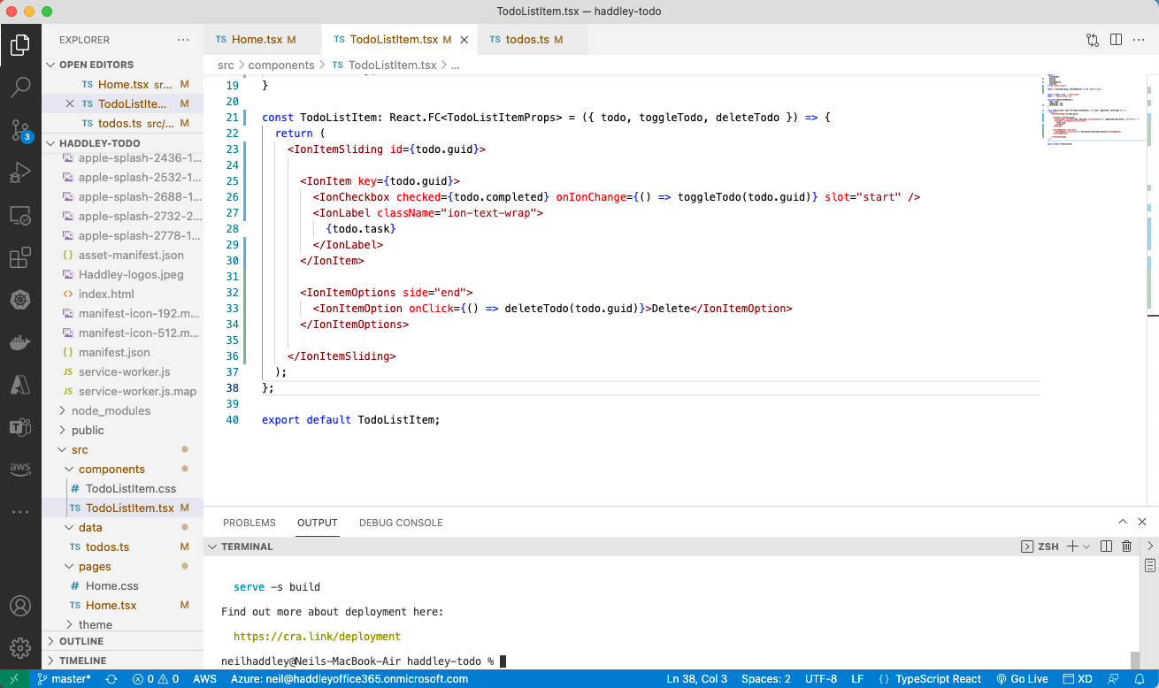This screenshot has height=688, width=1159.
Task: Toggle Go Live server in status bar
Action: coord(1022,679)
